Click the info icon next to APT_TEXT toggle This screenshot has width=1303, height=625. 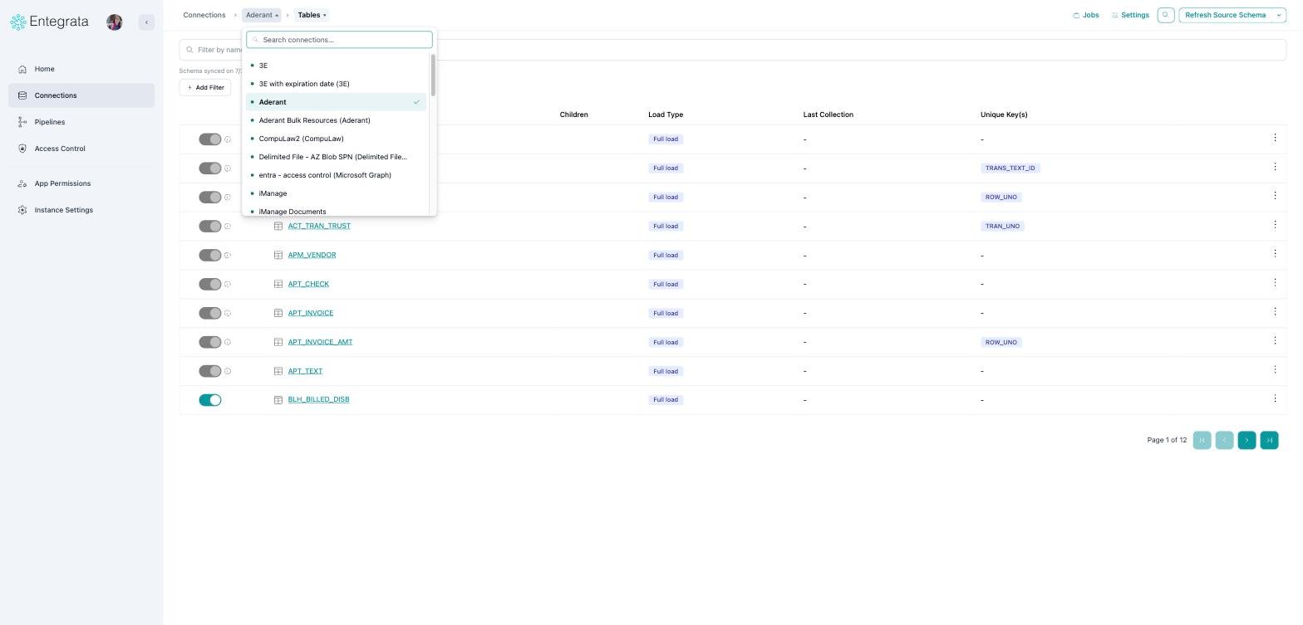[228, 371]
